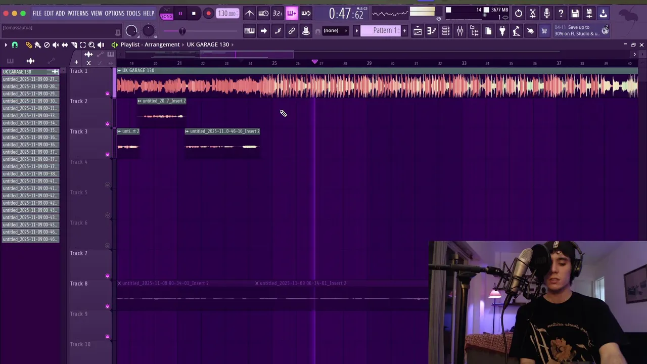The image size is (647, 364).
Task: Open the TOOLS menu
Action: 133,14
